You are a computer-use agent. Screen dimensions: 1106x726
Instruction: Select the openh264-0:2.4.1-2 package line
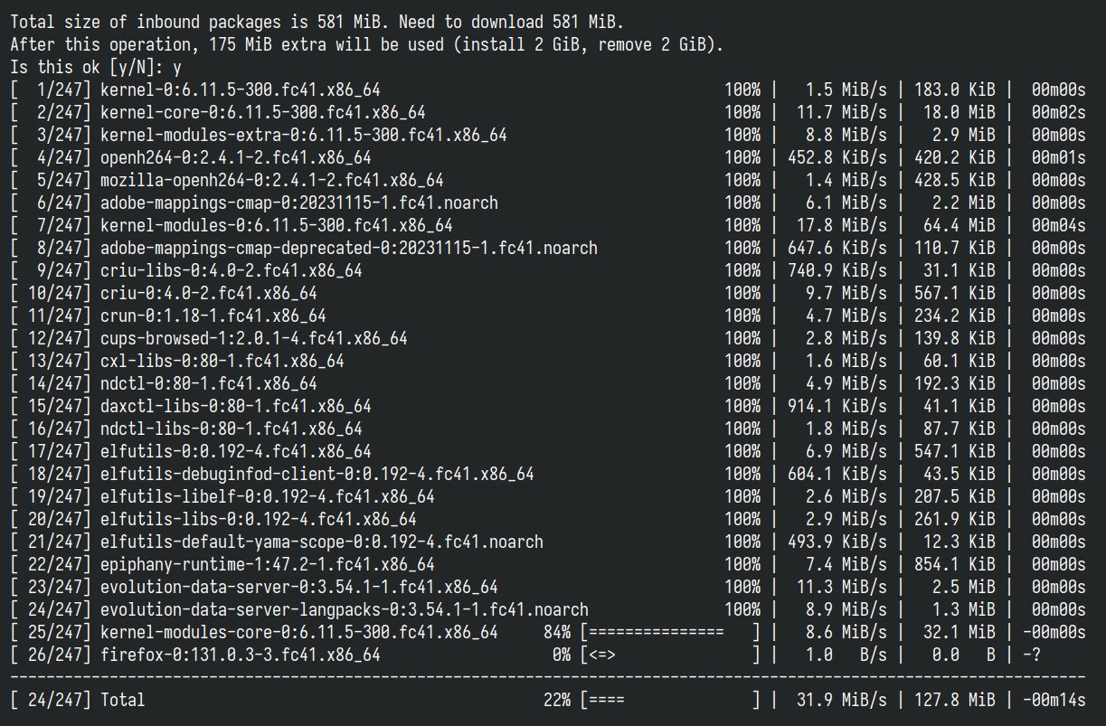click(x=548, y=157)
